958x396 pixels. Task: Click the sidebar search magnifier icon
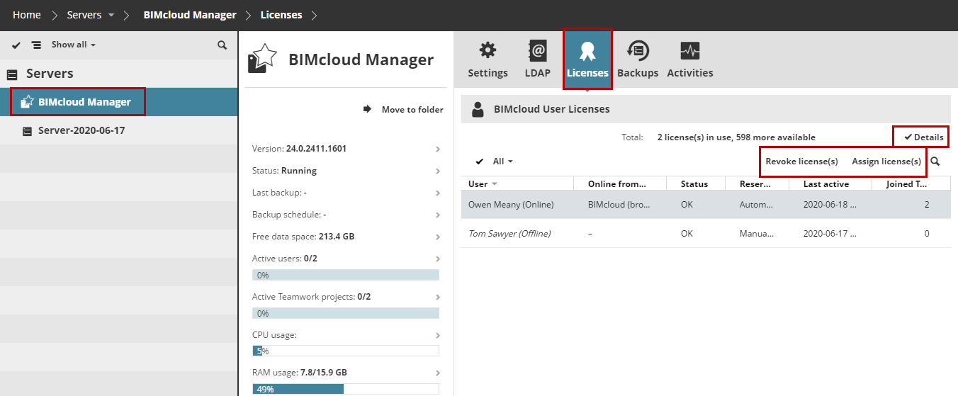[222, 45]
